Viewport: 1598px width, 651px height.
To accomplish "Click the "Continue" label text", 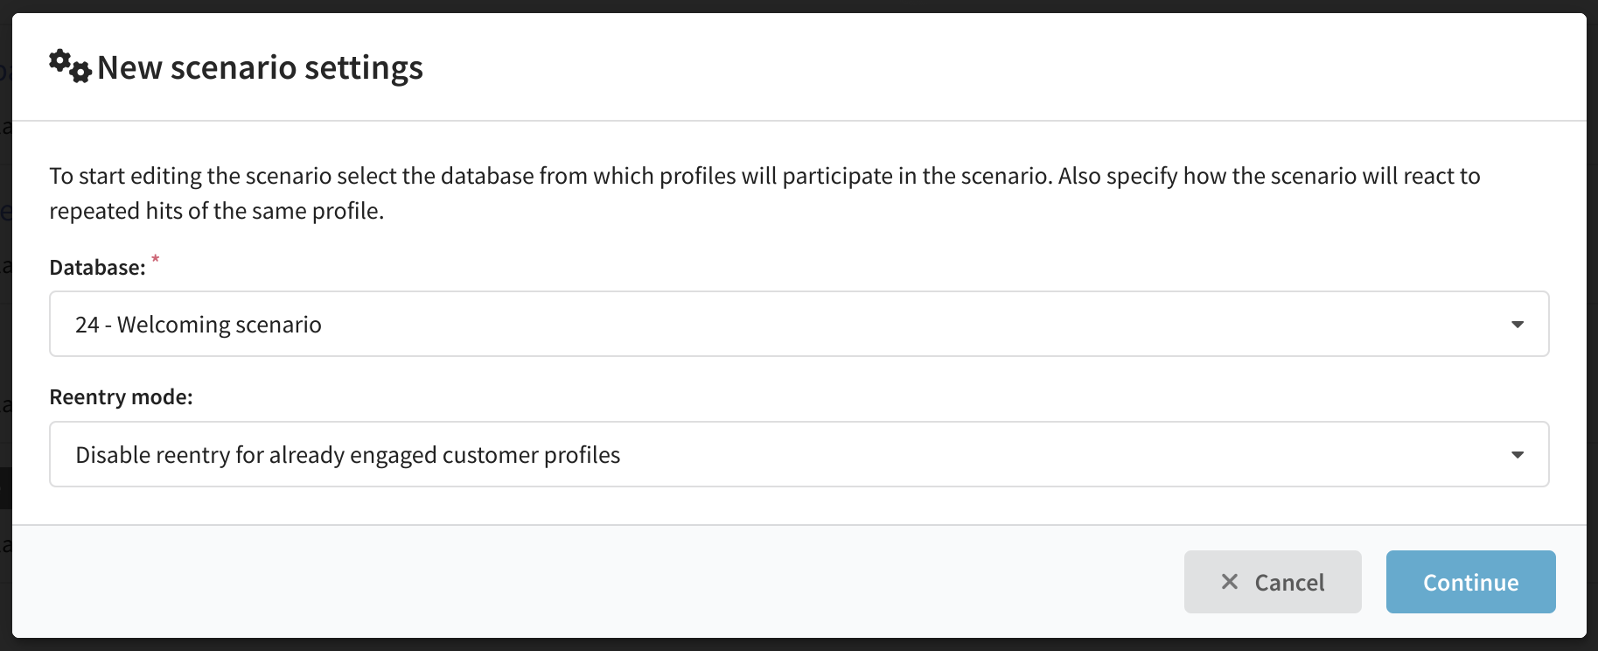I will [x=1470, y=583].
